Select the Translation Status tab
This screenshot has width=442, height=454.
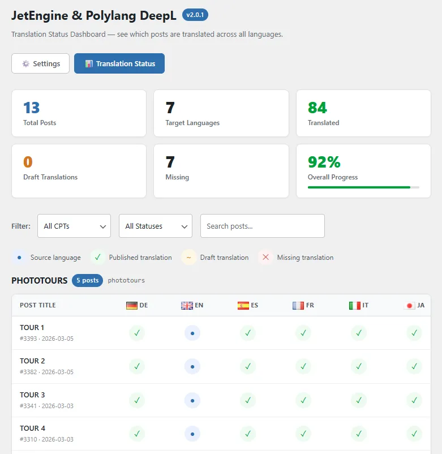tap(119, 63)
